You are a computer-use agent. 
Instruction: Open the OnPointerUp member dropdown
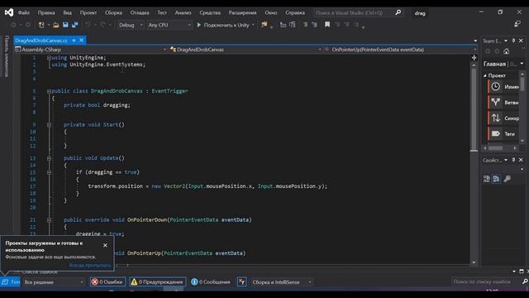pos(400,50)
